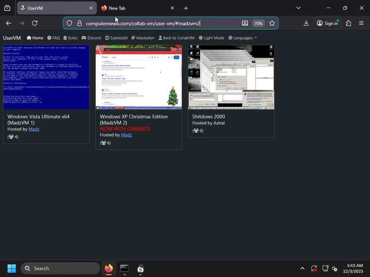The width and height of the screenshot is (370, 277).
Task: Click the UserVM brand title
Action: [x=12, y=38]
